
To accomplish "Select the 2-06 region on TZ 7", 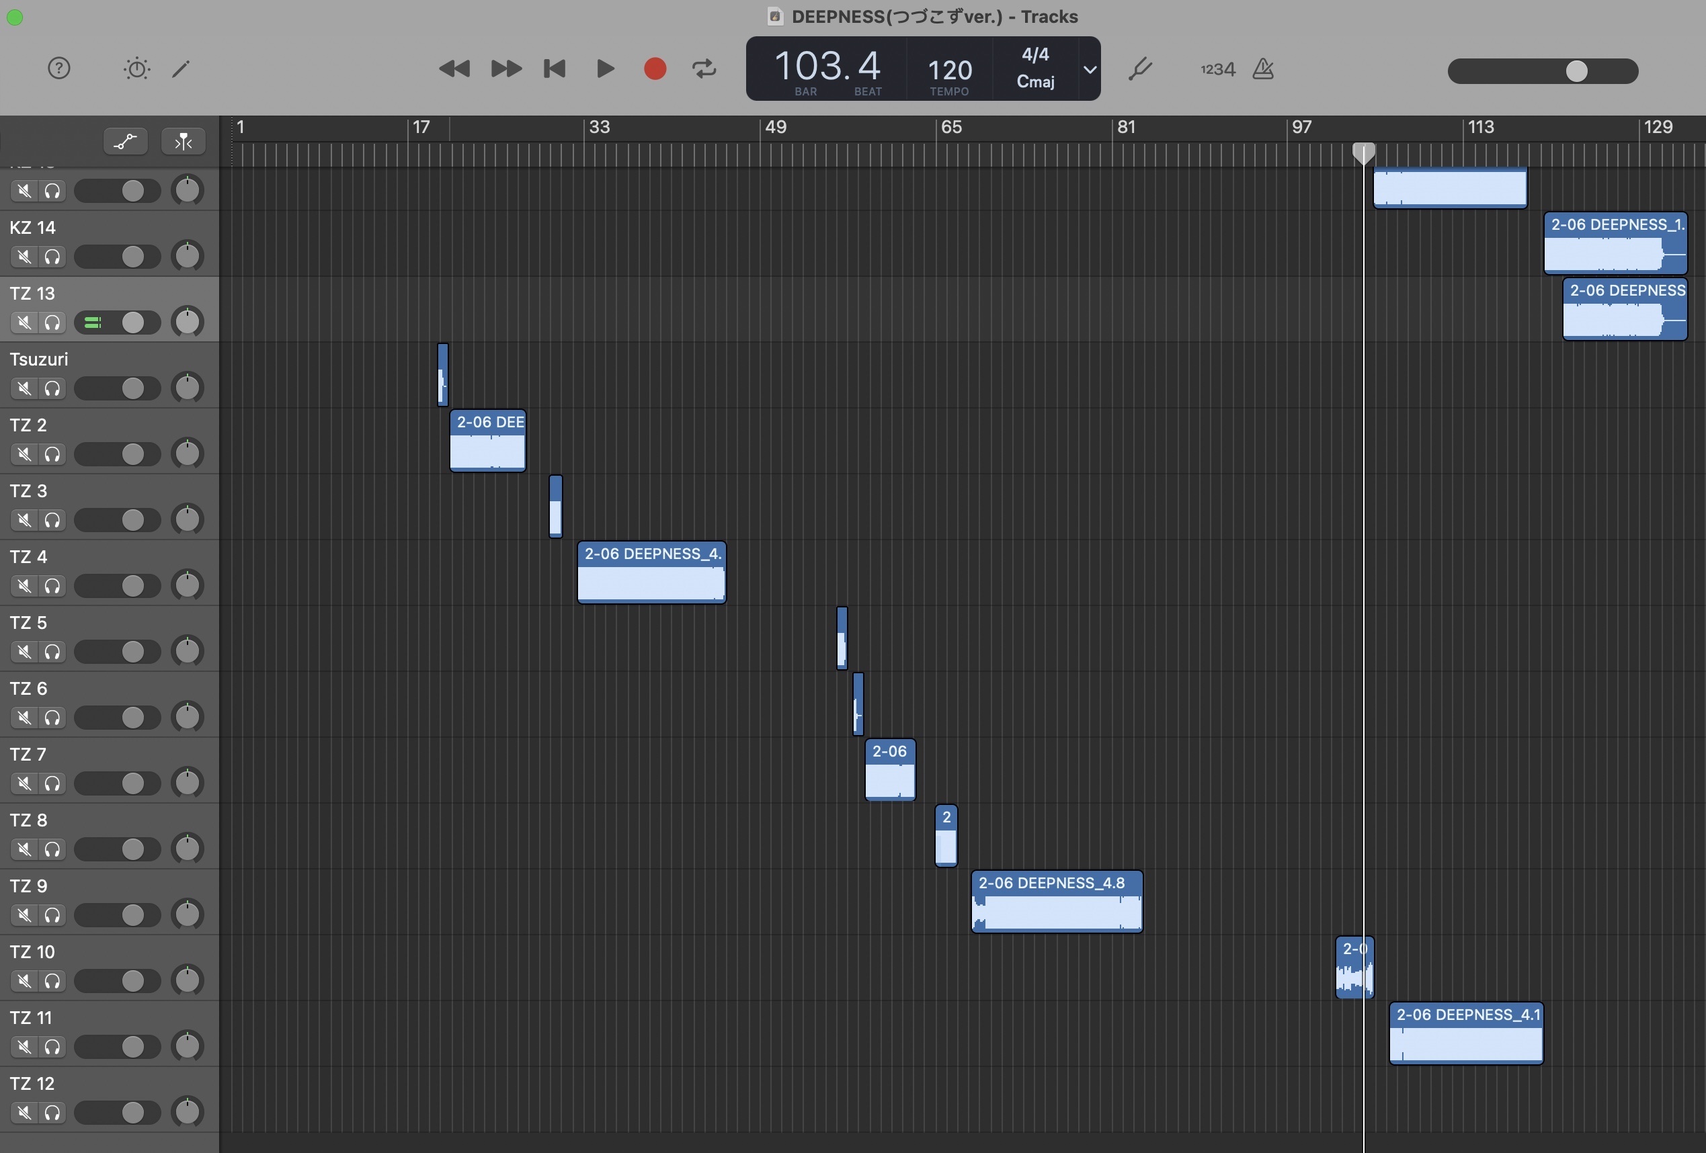I will (891, 770).
